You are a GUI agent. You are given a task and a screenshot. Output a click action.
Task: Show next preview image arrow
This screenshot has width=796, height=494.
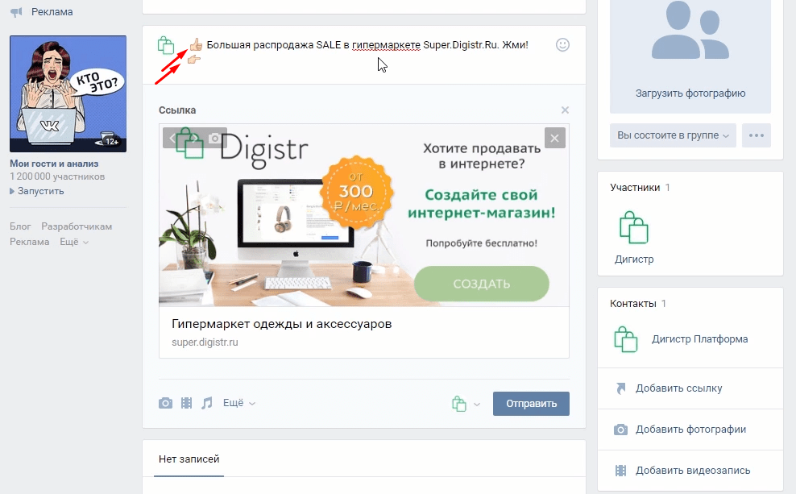pos(195,138)
